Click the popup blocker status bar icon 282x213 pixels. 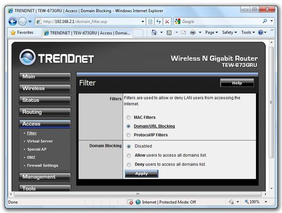coord(130,202)
